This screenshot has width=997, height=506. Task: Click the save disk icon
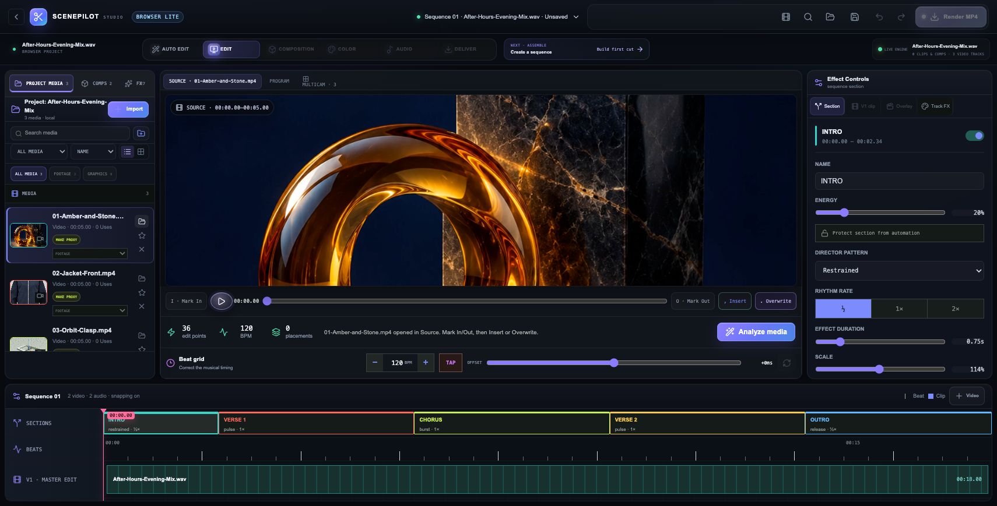(855, 17)
